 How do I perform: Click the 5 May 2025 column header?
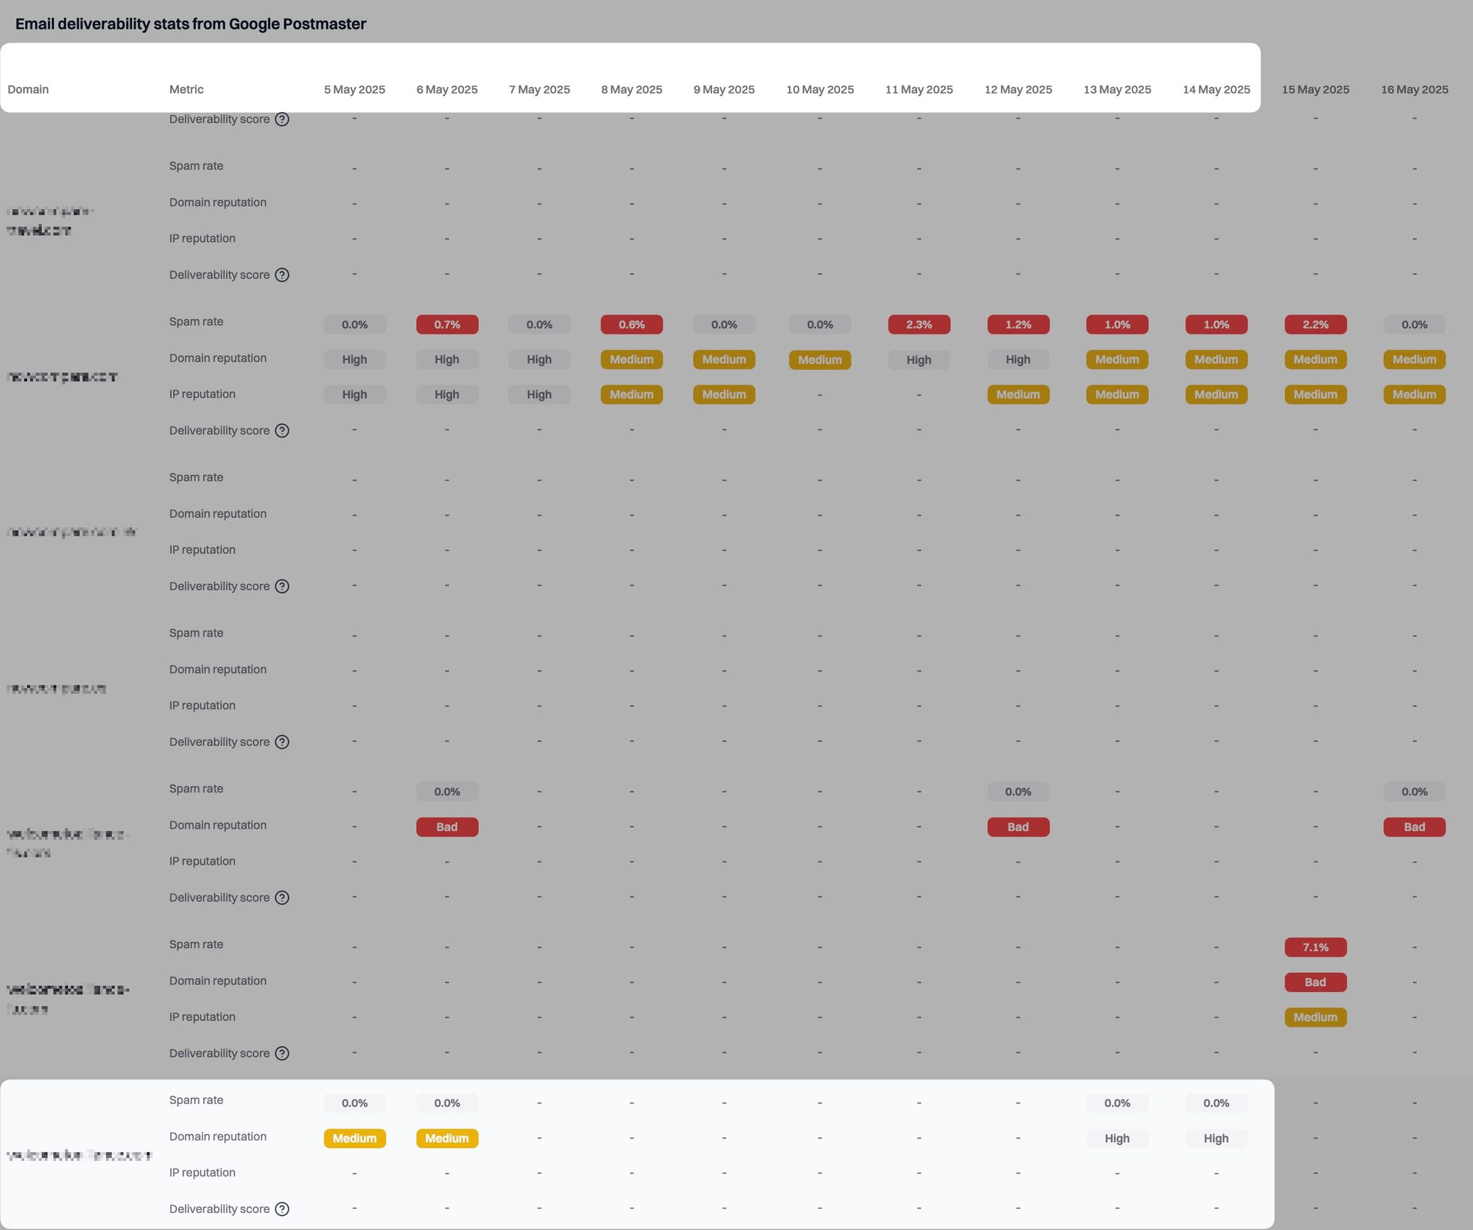(x=354, y=90)
